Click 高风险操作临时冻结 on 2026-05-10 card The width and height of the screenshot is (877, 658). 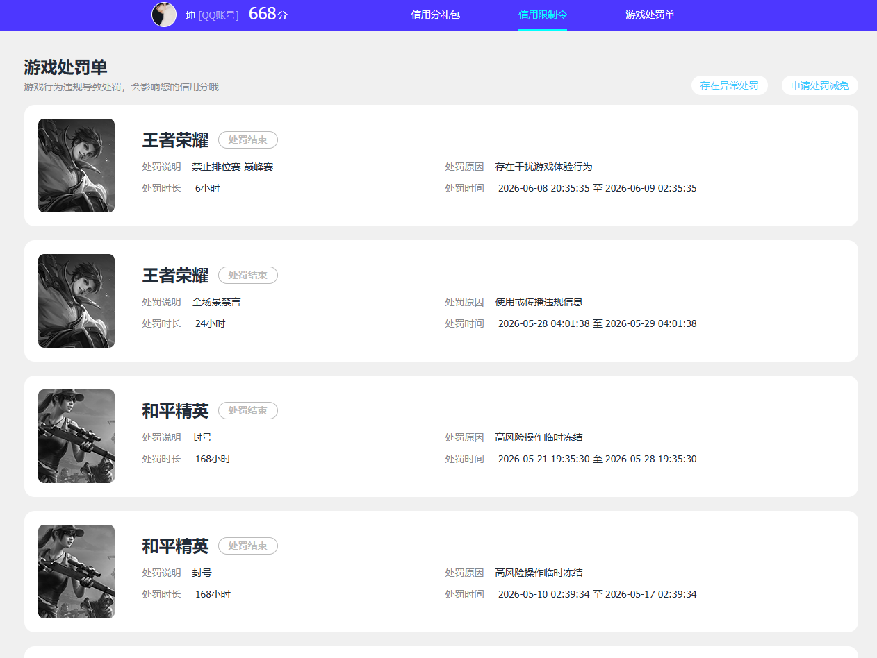coord(539,573)
